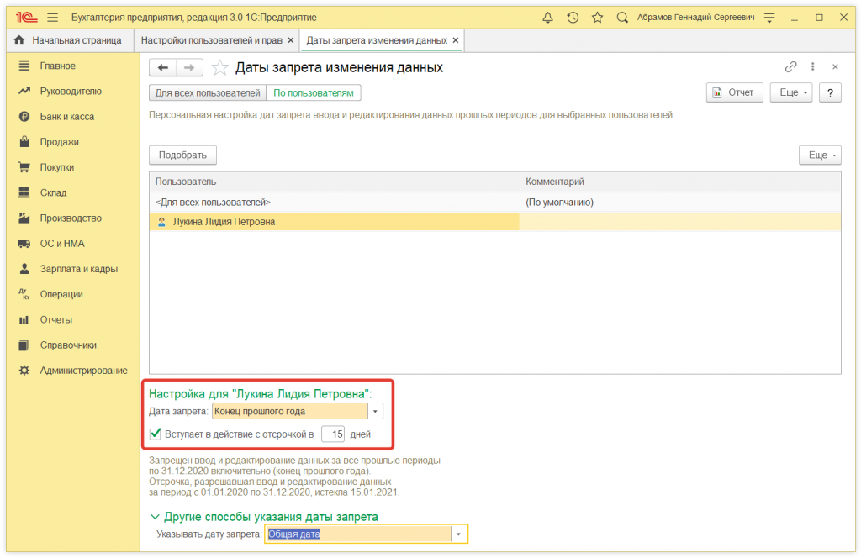This screenshot has height=558, width=861.
Task: Open history via clock icon
Action: (571, 16)
